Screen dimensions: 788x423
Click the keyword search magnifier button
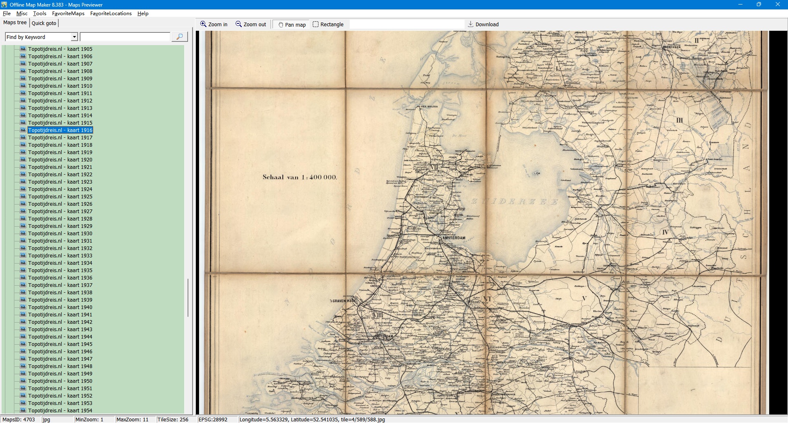click(179, 37)
